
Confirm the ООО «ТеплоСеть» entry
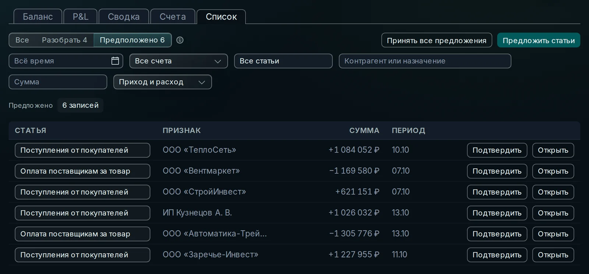coord(497,150)
